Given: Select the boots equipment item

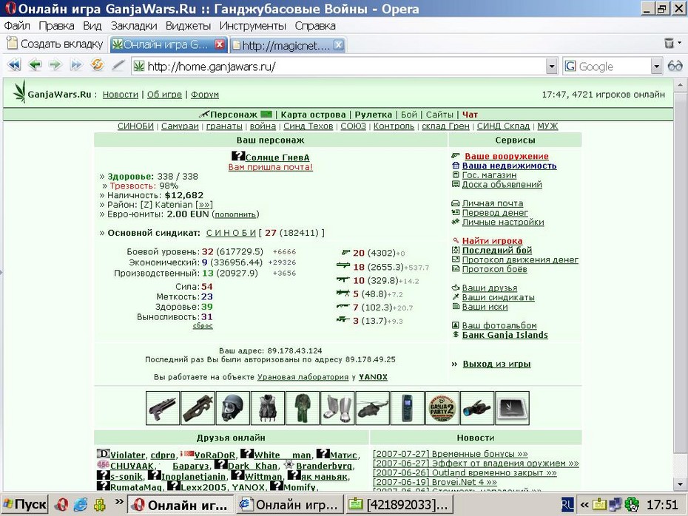Looking at the screenshot, I should (x=337, y=408).
